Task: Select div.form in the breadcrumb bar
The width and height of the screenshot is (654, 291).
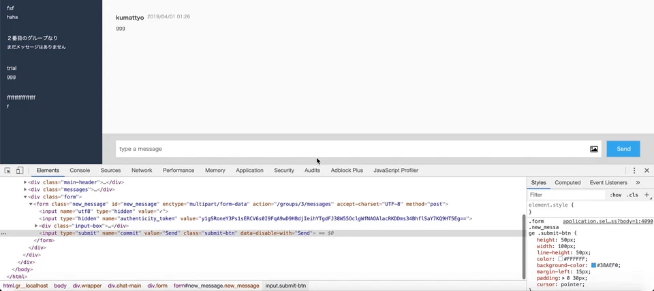Action: coord(157,286)
